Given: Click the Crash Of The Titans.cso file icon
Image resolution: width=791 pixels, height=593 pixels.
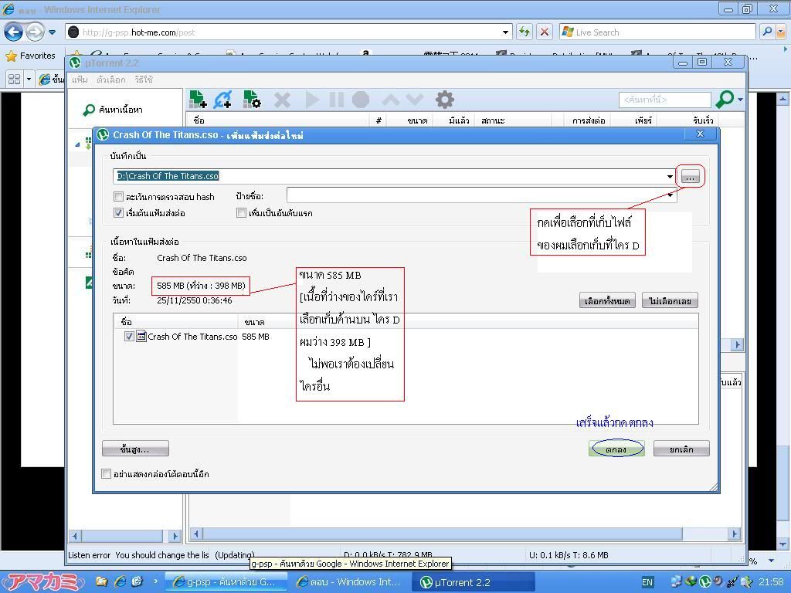Looking at the screenshot, I should pos(141,336).
